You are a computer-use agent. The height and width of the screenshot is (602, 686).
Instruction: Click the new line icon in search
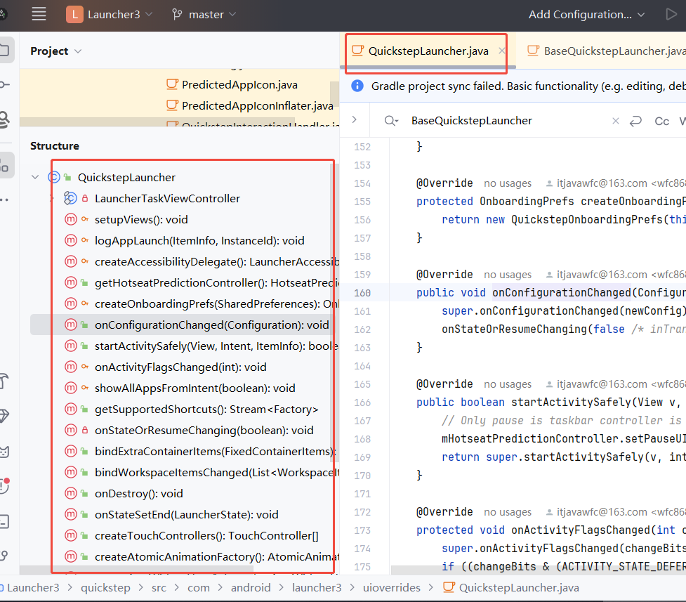pos(635,121)
